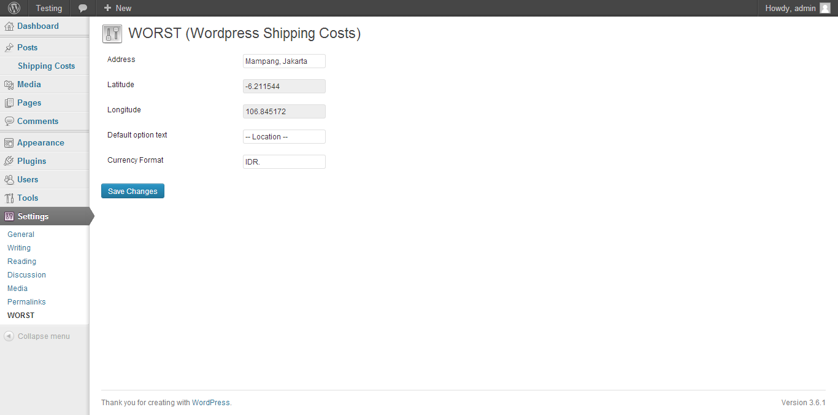This screenshot has width=838, height=415.
Task: Click the Default option text field
Action: [x=284, y=136]
